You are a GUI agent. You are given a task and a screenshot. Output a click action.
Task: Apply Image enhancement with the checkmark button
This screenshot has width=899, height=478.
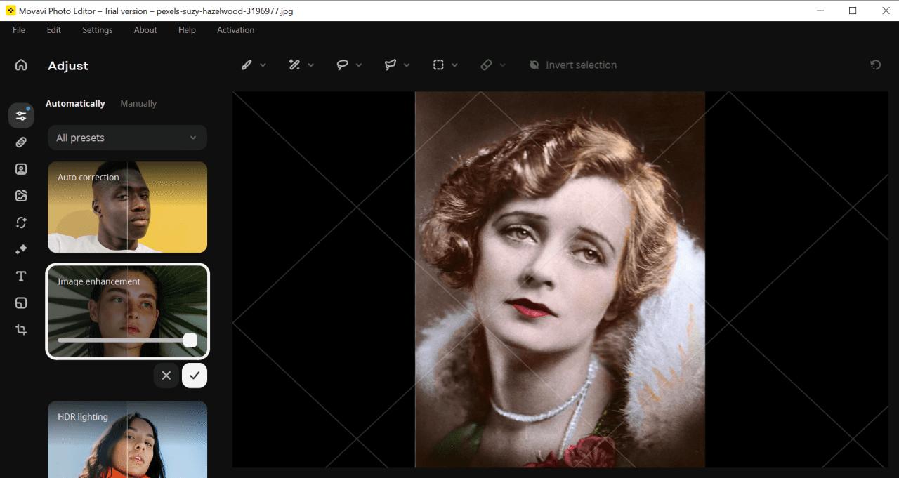click(195, 376)
